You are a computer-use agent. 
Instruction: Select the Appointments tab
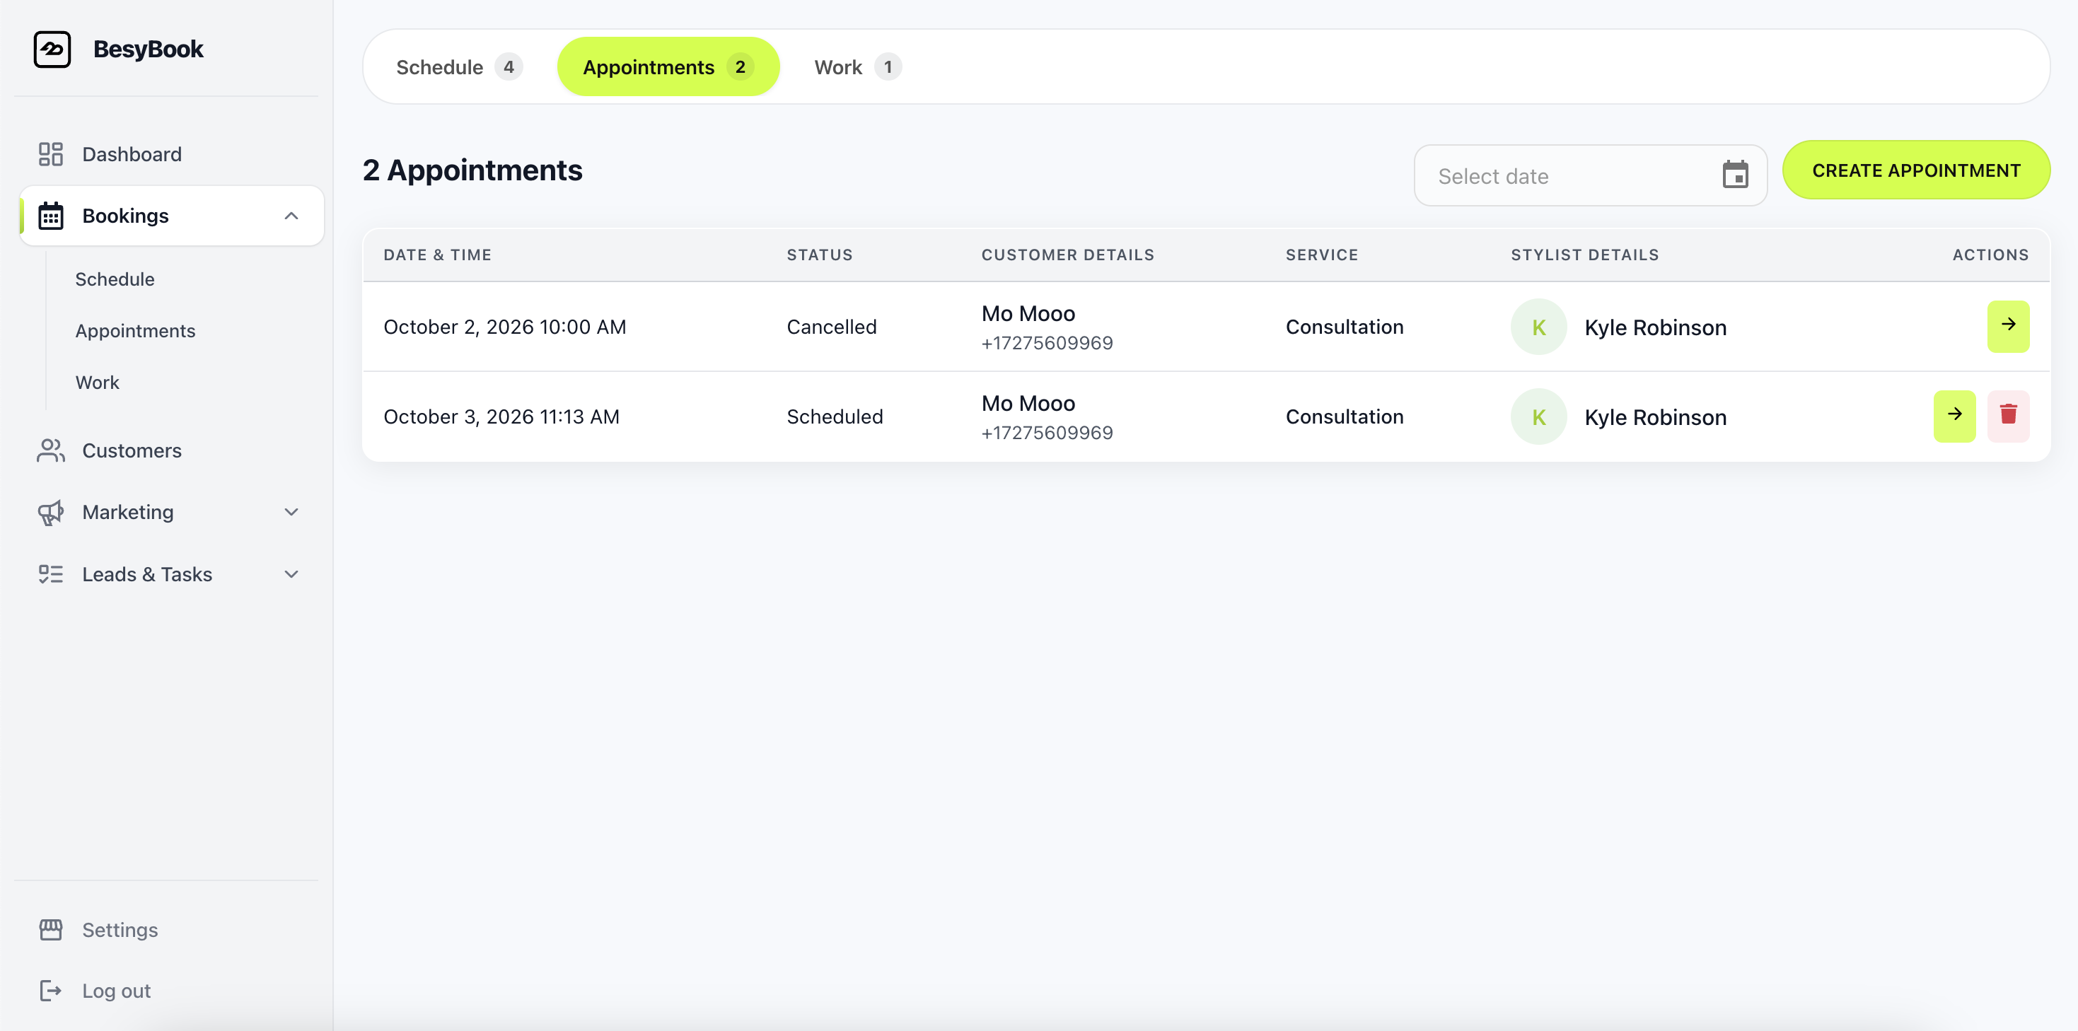pyautogui.click(x=668, y=67)
